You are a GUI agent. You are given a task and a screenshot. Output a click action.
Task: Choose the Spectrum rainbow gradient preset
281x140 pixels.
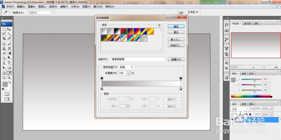[x=130, y=38]
